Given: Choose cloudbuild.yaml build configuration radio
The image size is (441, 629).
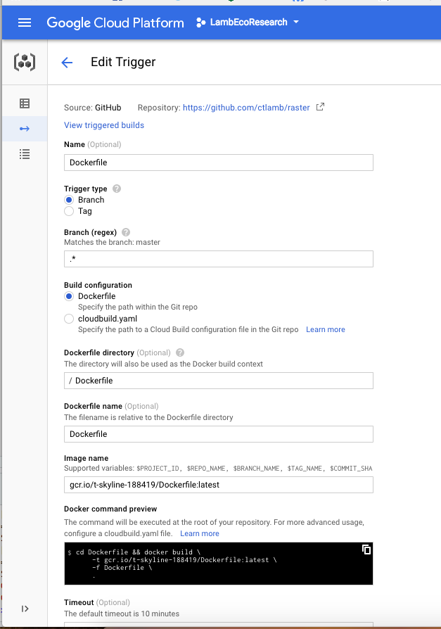Looking at the screenshot, I should tap(69, 319).
